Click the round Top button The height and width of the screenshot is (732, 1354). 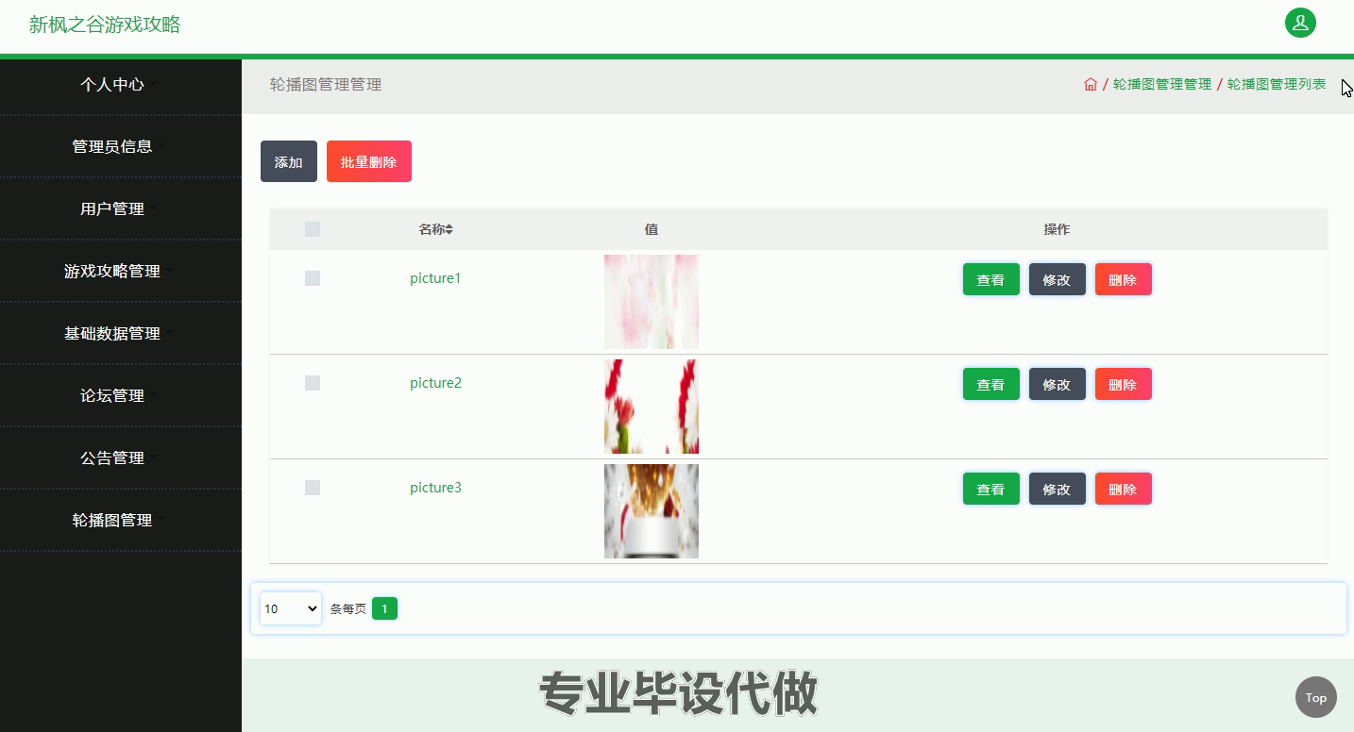click(1315, 697)
